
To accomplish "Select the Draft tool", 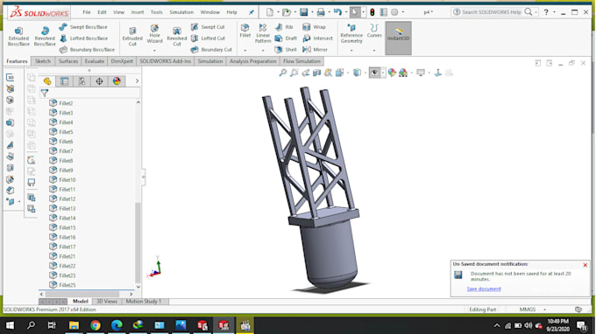I will pos(286,38).
